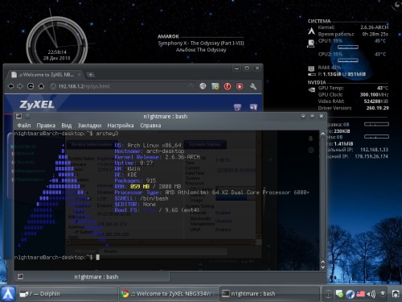Screen dimensions: 402x302
Task: Click the volume speaker tray icon
Action: [x=371, y=294]
